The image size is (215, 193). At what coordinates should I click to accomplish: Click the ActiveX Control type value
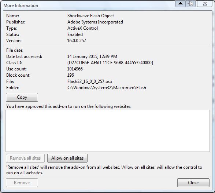[x=82, y=28]
